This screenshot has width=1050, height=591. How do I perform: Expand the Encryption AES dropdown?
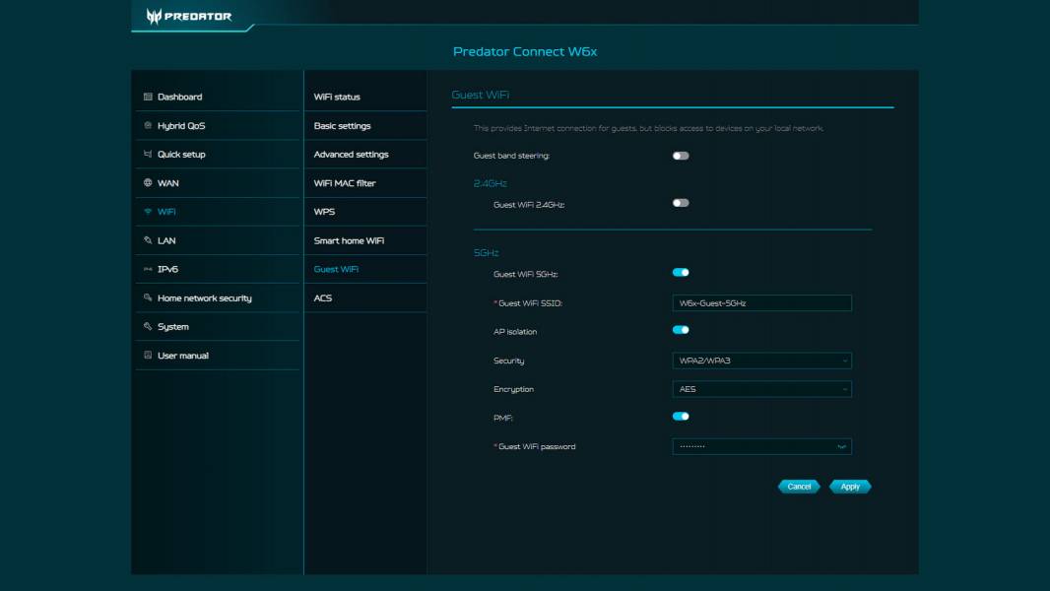(x=760, y=388)
